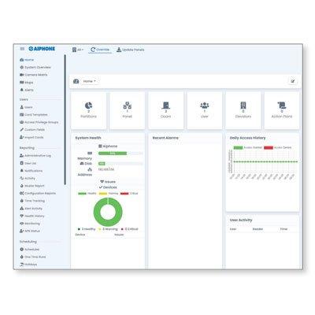Image resolution: width=315 pixels, height=315 pixels.
Task: Click the sidebar vertical scrollbar
Action: click(65, 120)
